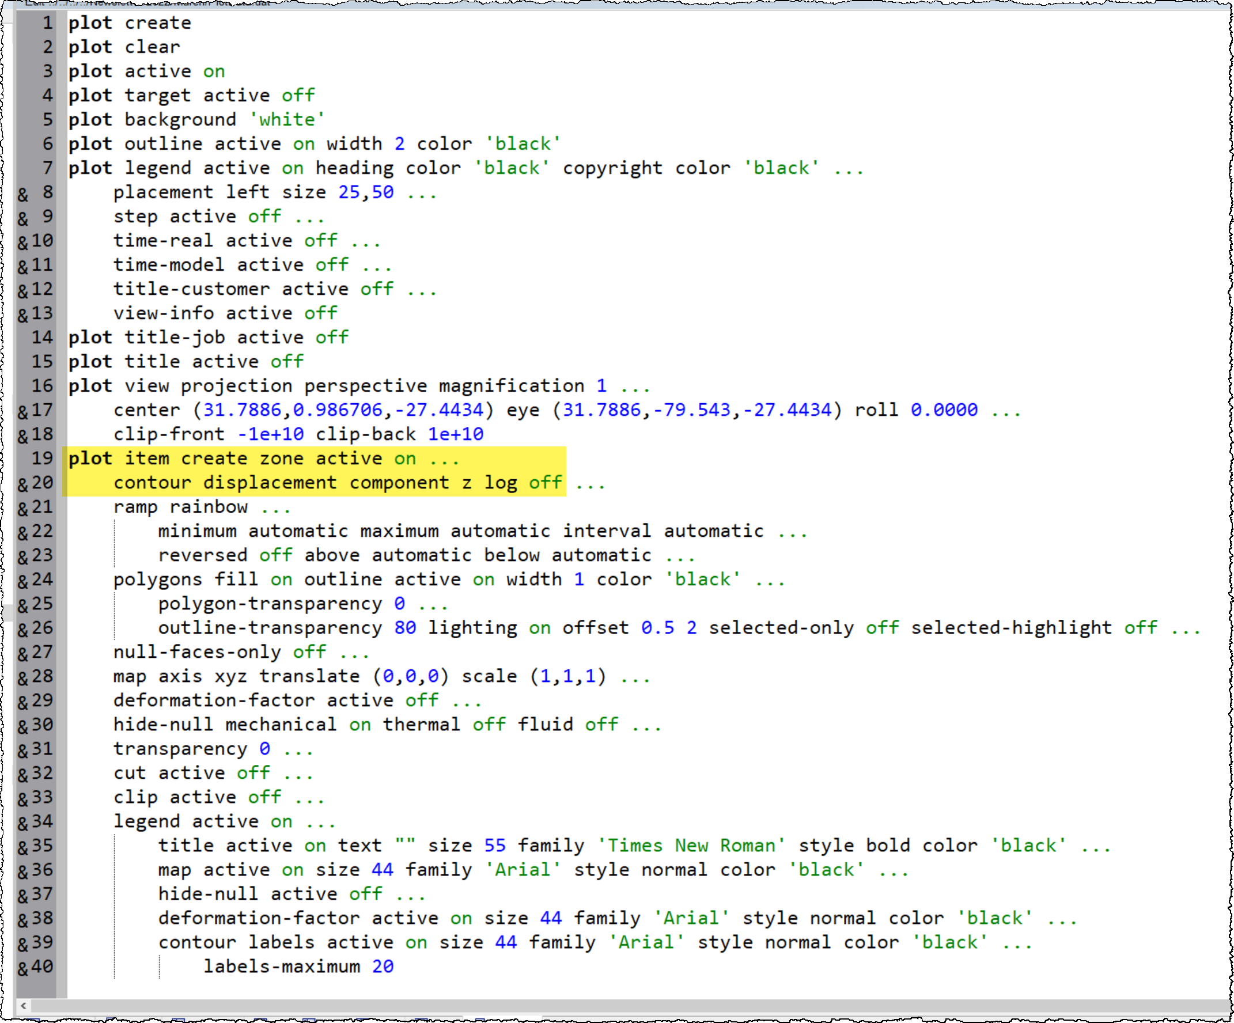Click 'null-faces-only off' line
Viewport: 1234px width, 1023px height.
[241, 651]
